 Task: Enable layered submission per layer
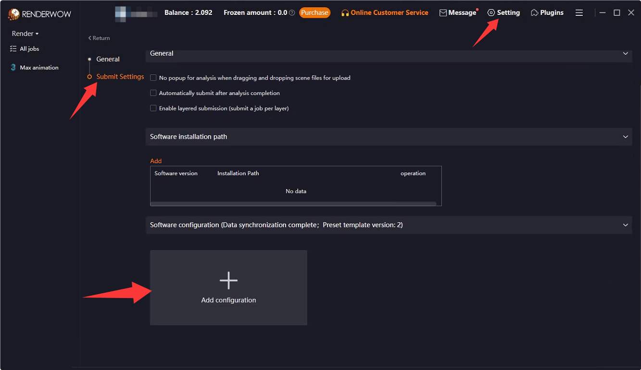[153, 108]
